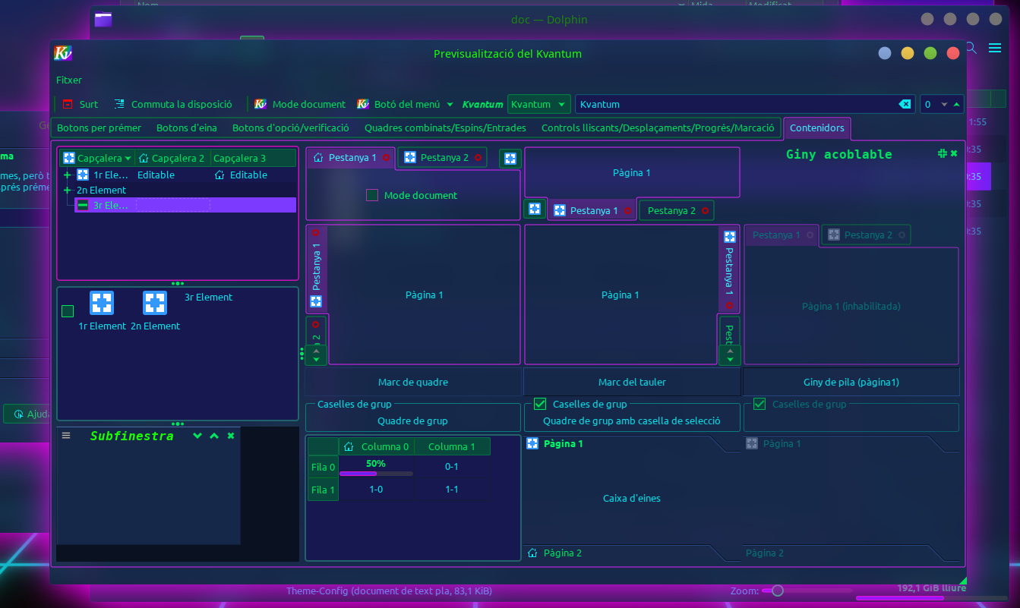The height and width of the screenshot is (608, 1020).
Task: Open the Subfinestra window menu icon
Action: (x=66, y=436)
